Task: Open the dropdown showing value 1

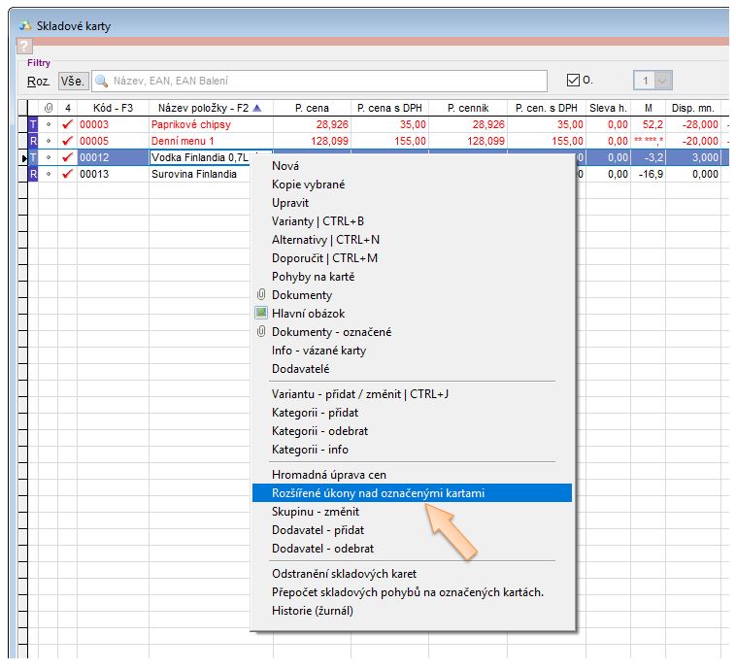Action: (663, 82)
